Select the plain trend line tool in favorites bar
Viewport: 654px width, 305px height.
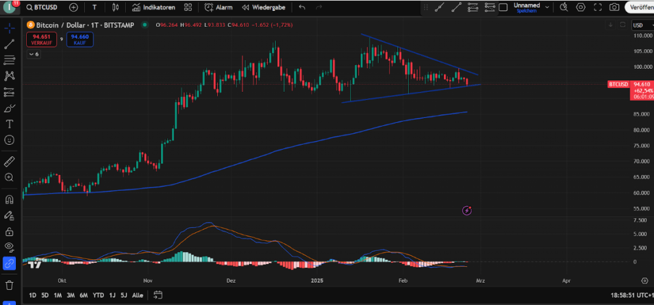pos(456,6)
